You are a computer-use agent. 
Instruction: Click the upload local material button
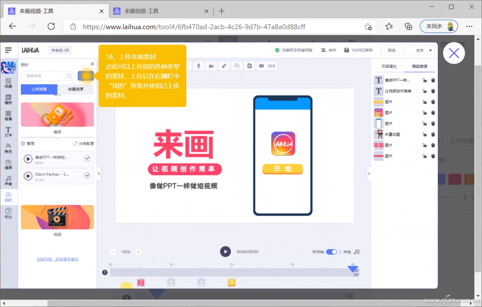click(x=86, y=75)
